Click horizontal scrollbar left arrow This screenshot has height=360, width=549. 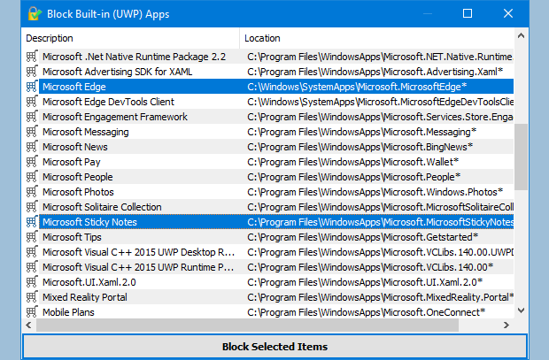click(x=29, y=325)
